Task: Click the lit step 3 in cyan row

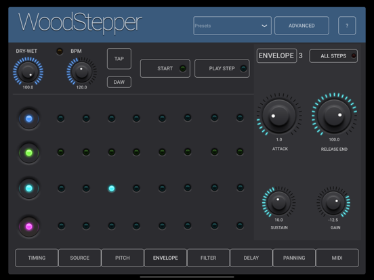Action: click(111, 189)
